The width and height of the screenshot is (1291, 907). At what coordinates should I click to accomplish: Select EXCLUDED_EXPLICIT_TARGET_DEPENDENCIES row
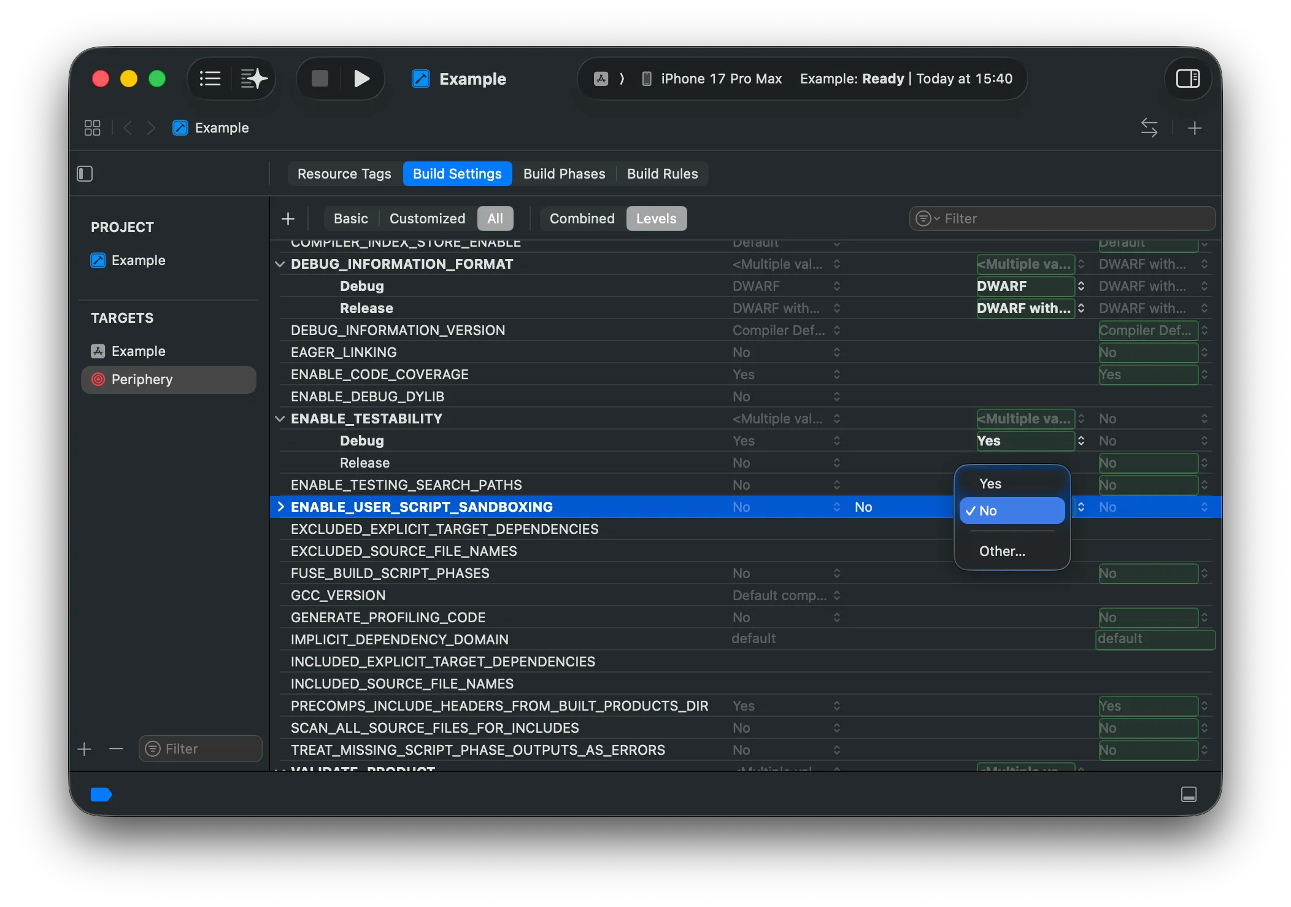point(746,529)
